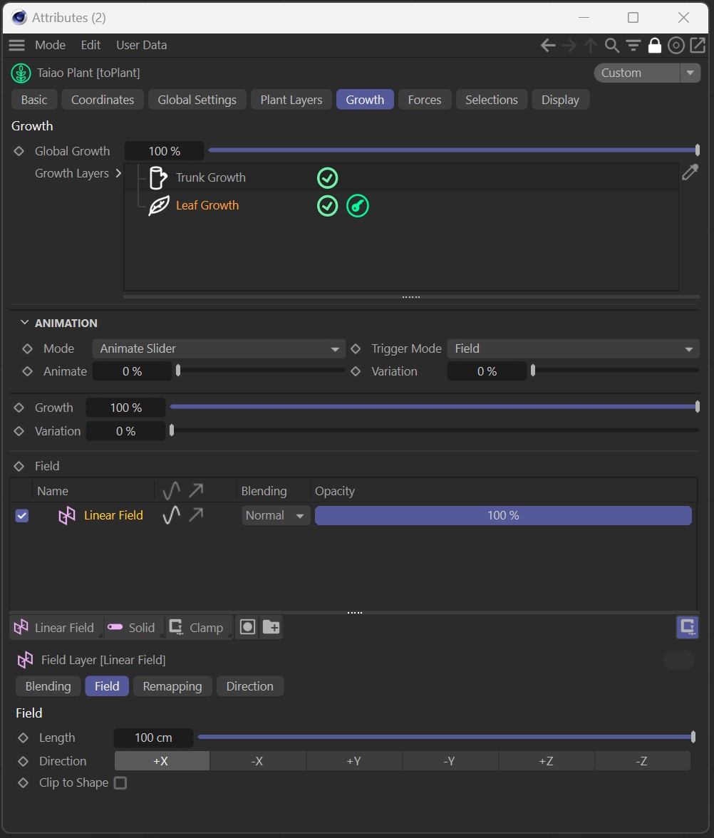
Task: Switch to the Plant Layers tab
Action: [291, 100]
